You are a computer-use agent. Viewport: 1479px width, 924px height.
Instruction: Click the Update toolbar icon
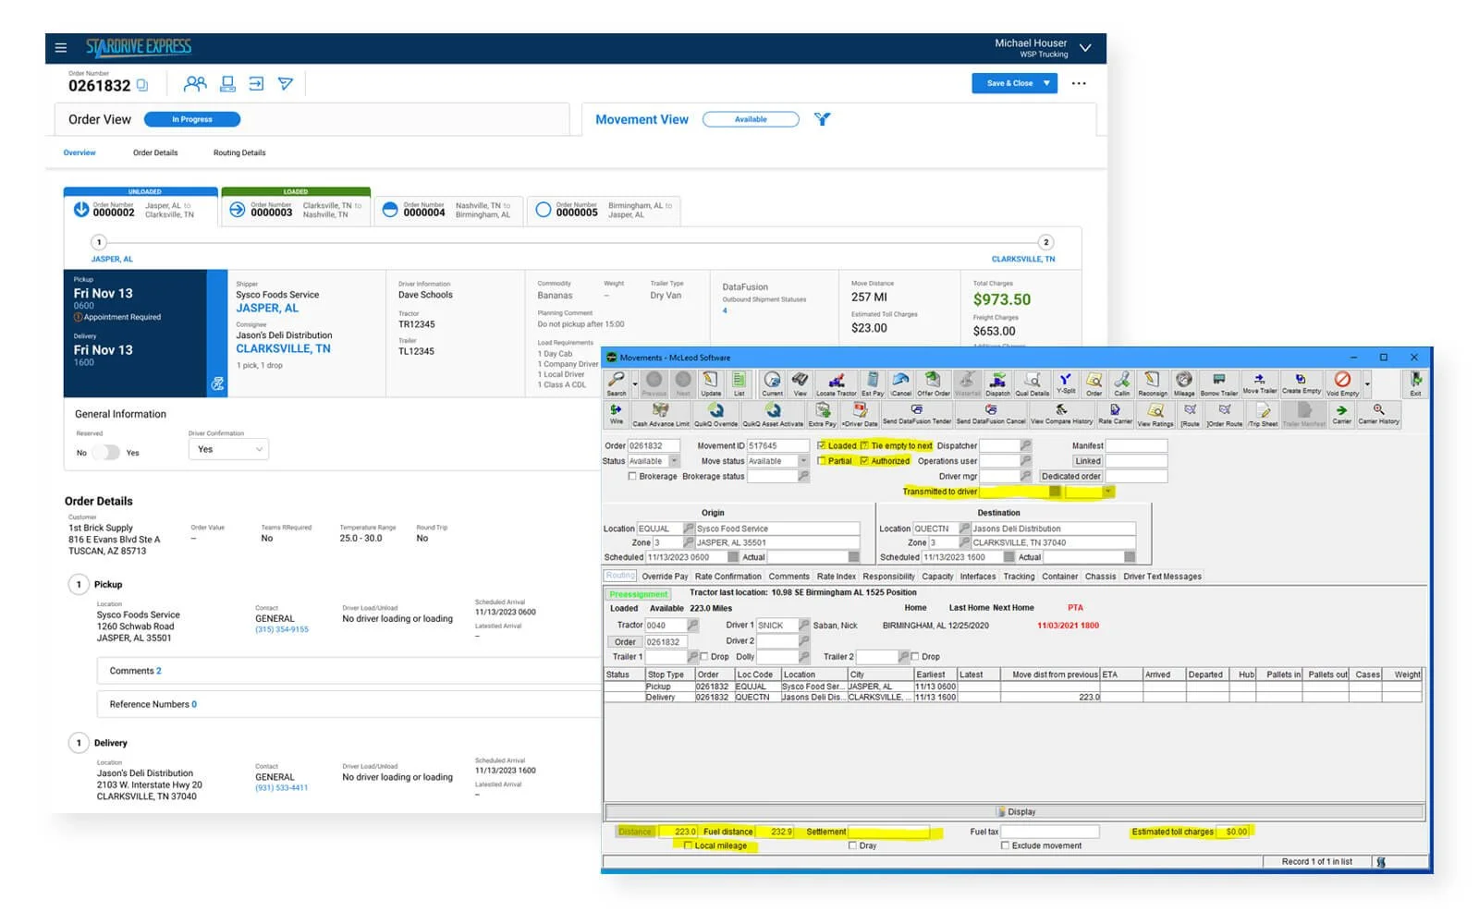point(711,384)
